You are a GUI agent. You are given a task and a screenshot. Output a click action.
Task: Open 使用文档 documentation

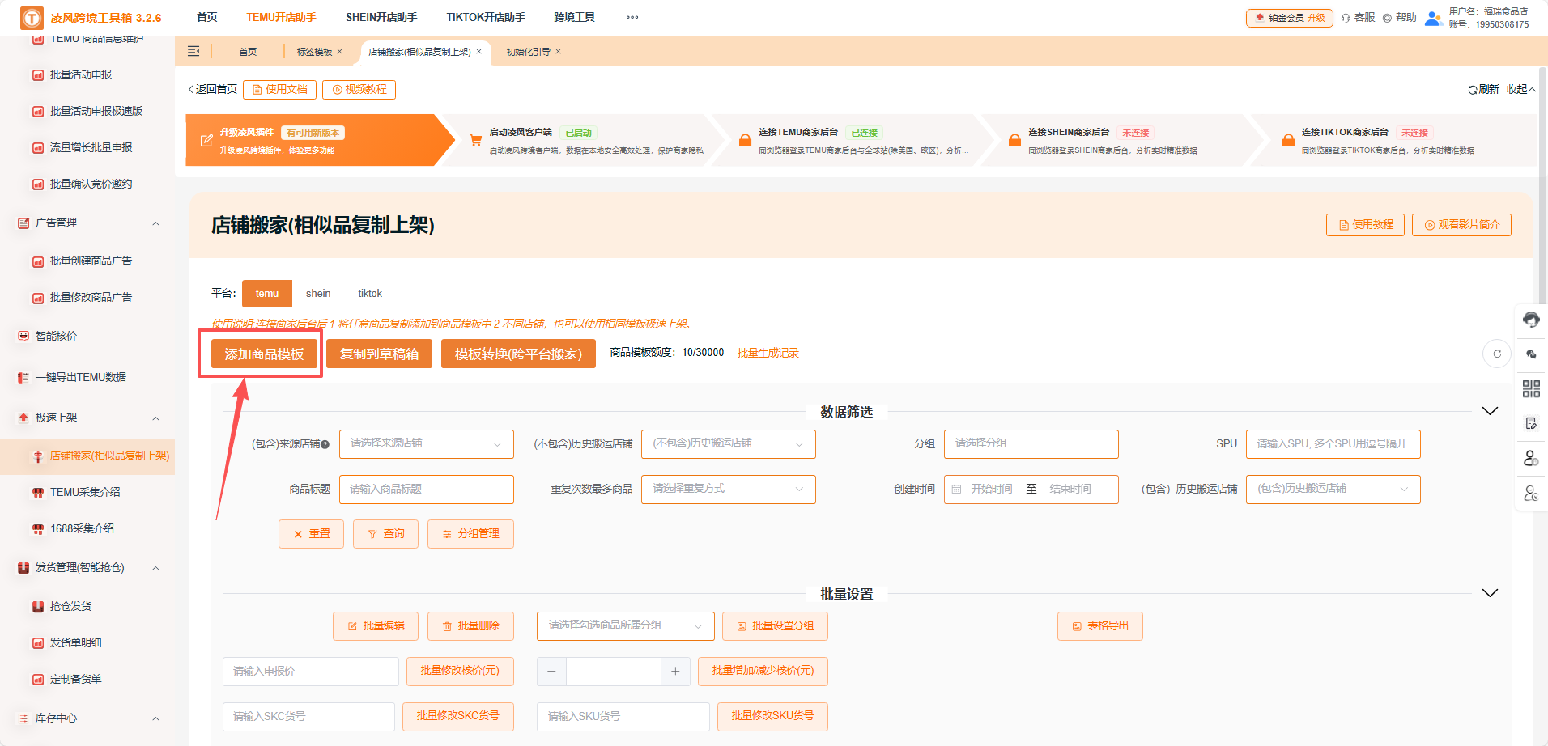[x=279, y=89]
